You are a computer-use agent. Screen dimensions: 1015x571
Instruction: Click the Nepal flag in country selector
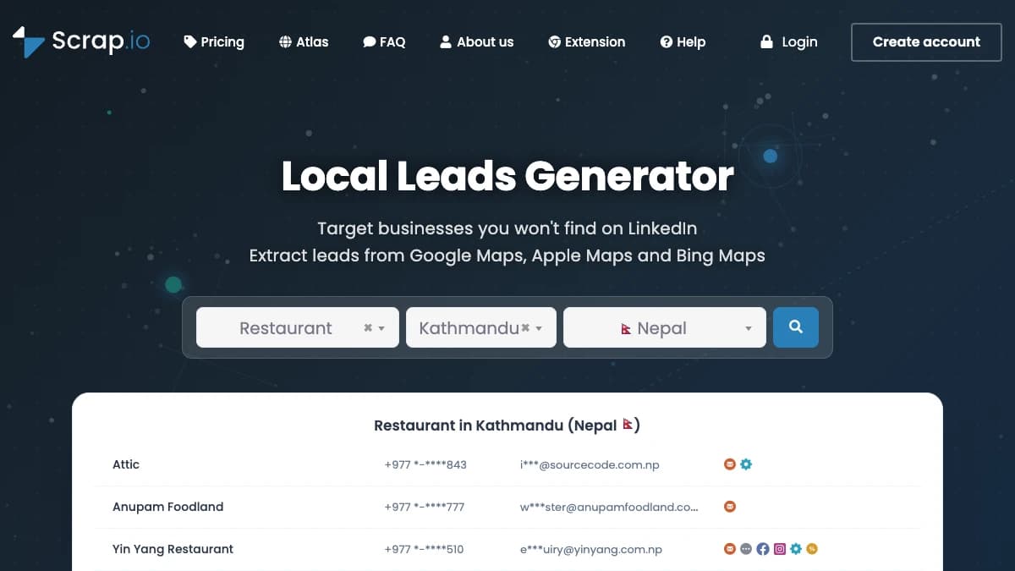point(626,329)
